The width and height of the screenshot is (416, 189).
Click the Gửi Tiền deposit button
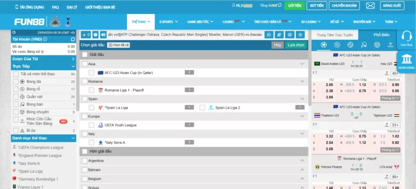click(x=294, y=6)
